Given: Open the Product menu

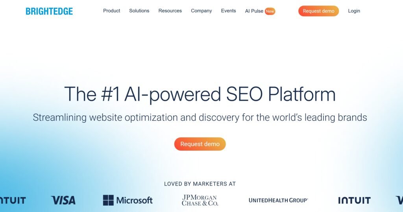Looking at the screenshot, I should [111, 11].
